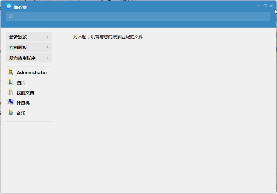
Task: Click the 对不起，没有与您的搜索匹配的文件 message
Action: point(110,37)
